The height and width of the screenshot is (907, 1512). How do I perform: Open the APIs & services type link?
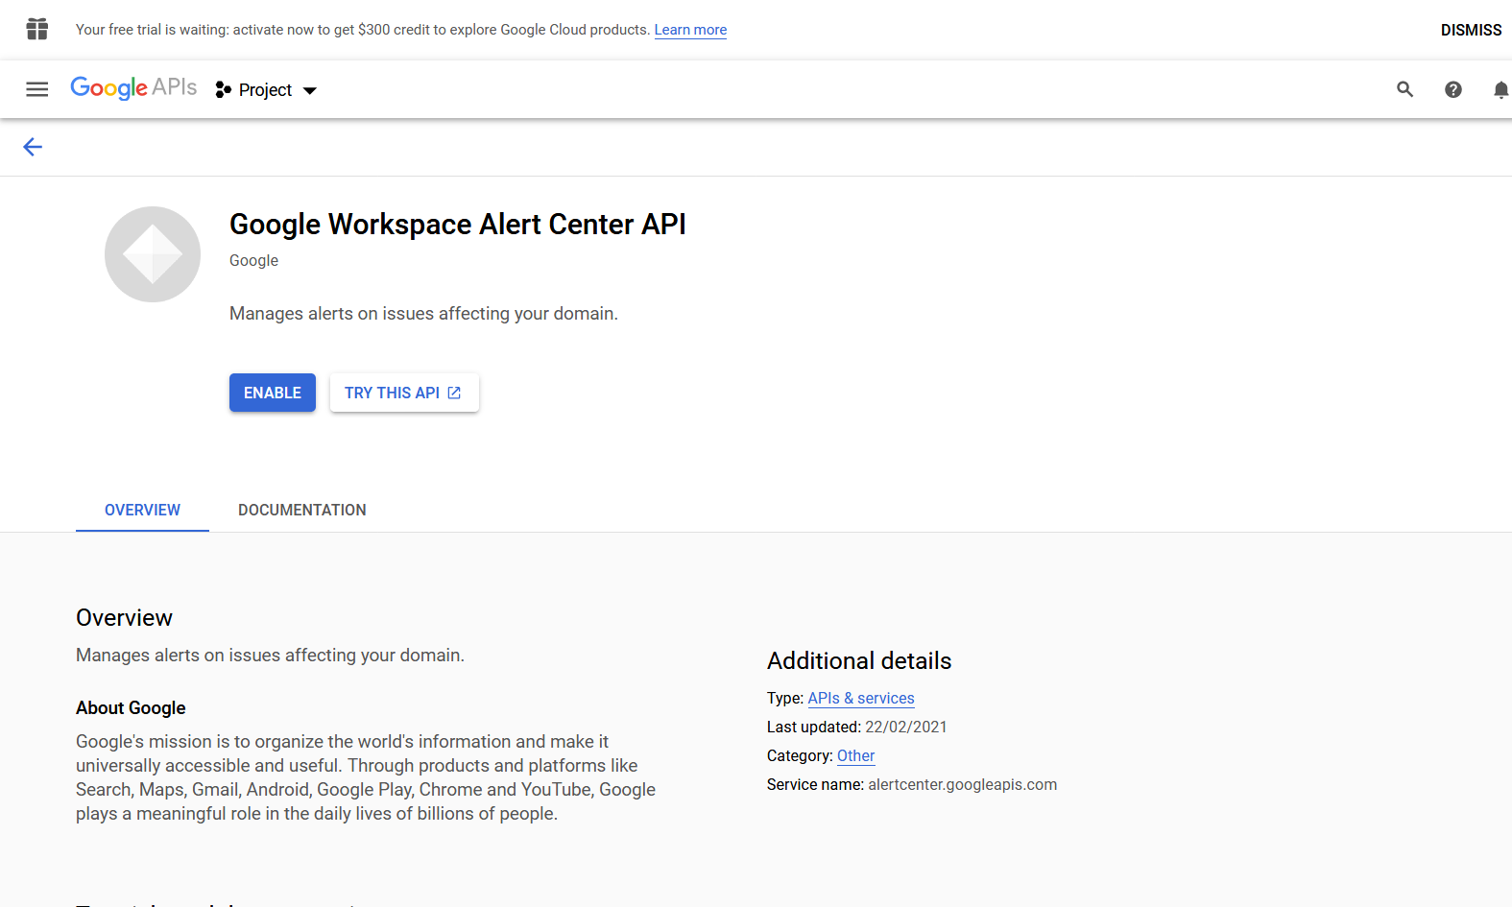pos(860,699)
